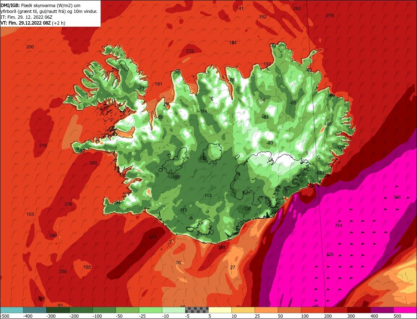Image resolution: width=417 pixels, height=319 pixels.
Task: Click the dark red swatch between 300 and 400
Action: coord(359,310)
